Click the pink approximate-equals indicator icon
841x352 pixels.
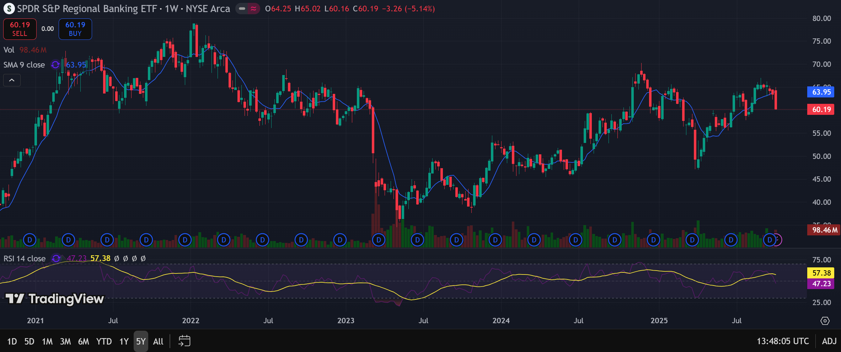coord(253,9)
